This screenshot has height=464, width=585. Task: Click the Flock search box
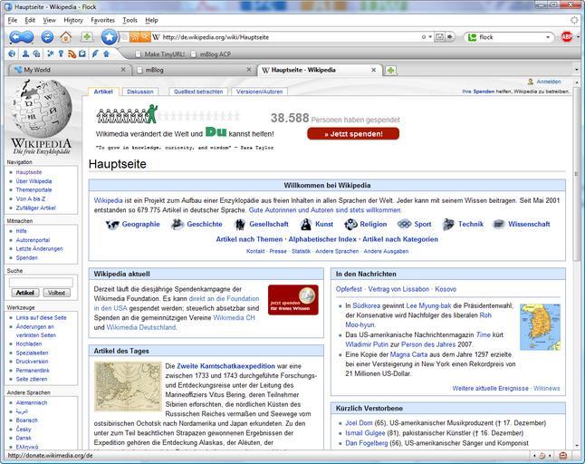(511, 37)
